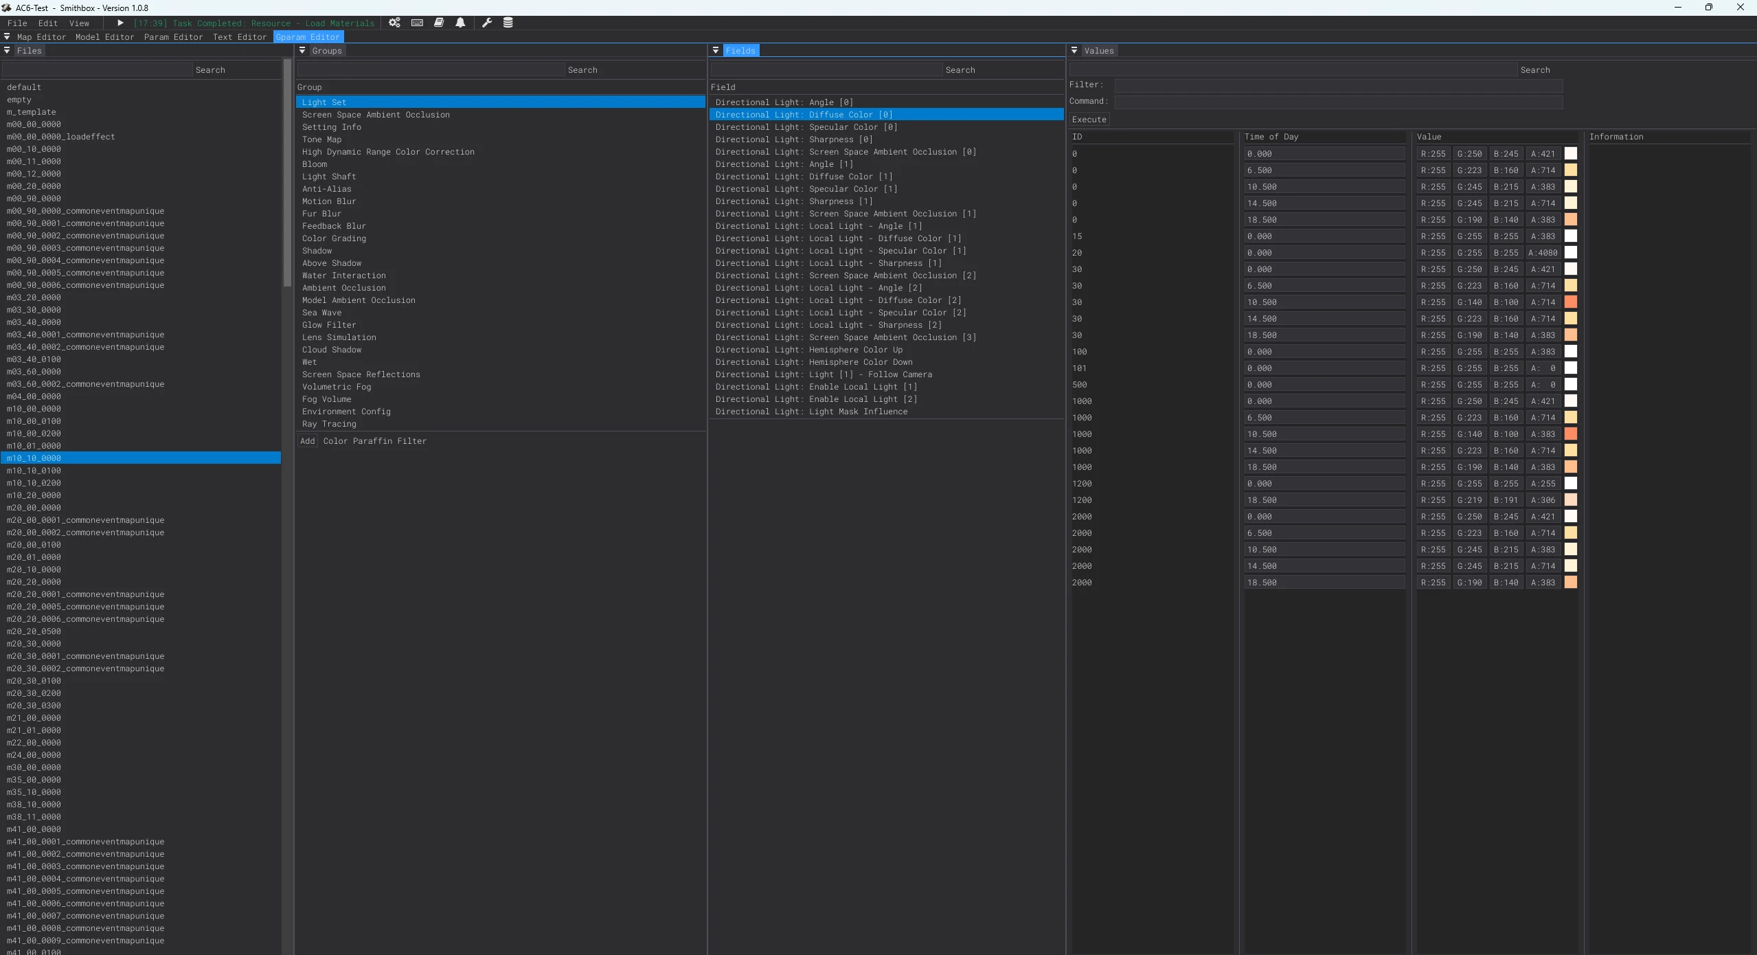Open the Fields panel dropdown triangle
The height and width of the screenshot is (955, 1757).
click(x=716, y=50)
